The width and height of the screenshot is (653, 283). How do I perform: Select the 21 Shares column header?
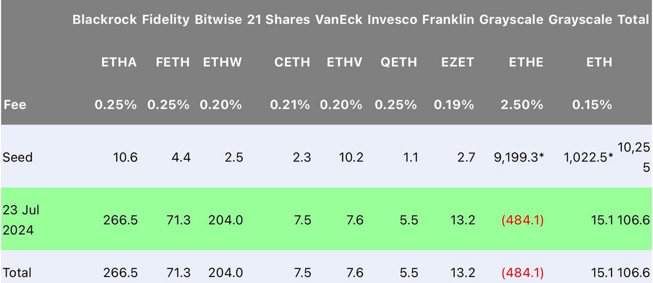(279, 20)
